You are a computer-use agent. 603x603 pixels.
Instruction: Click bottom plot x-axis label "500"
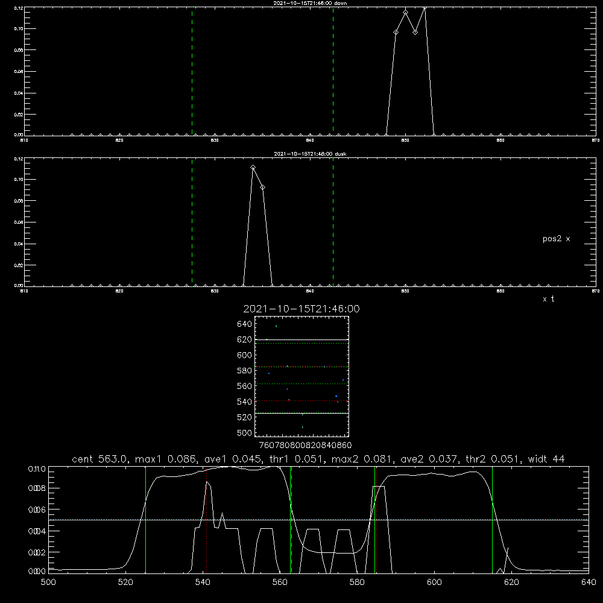click(48, 582)
